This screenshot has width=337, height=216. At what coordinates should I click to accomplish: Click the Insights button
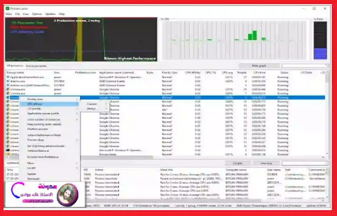click(237, 163)
